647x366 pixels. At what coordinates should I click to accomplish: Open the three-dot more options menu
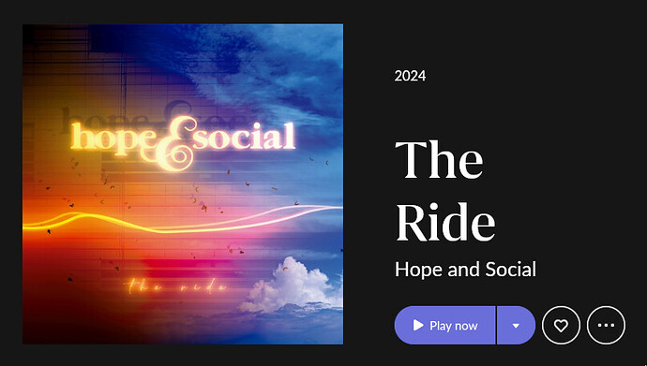pos(606,325)
